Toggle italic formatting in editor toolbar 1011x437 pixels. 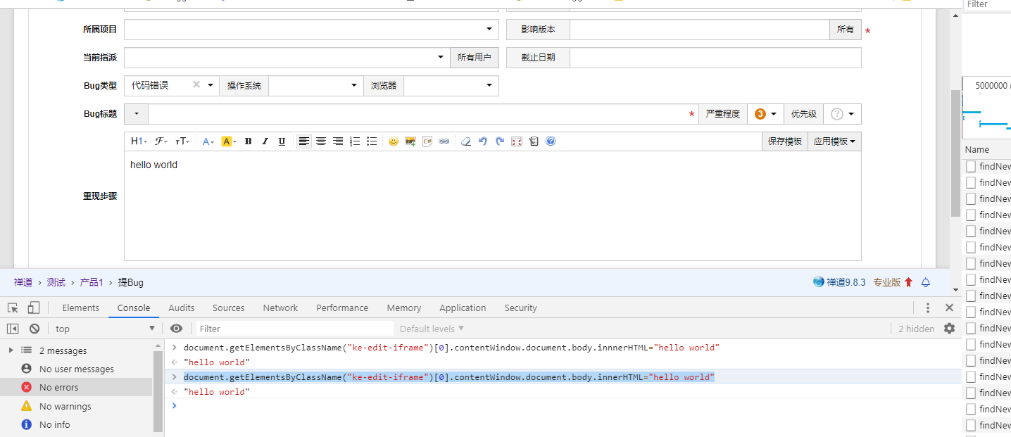click(265, 141)
